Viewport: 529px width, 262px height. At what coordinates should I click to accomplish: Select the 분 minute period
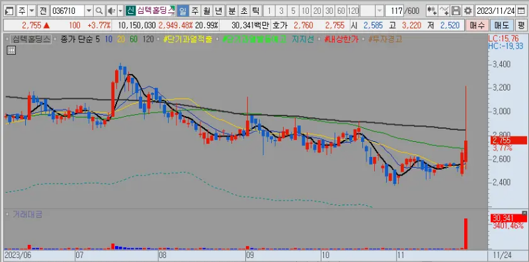click(232, 11)
